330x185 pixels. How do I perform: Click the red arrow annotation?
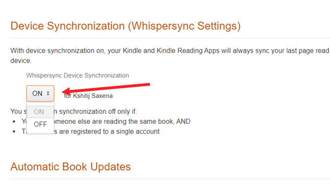(x=106, y=88)
